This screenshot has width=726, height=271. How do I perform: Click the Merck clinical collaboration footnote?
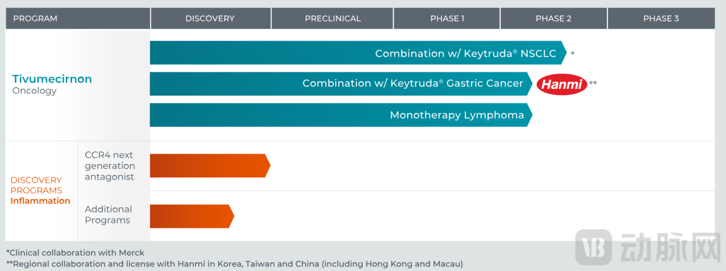pyautogui.click(x=76, y=253)
